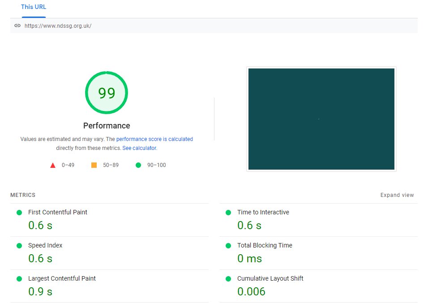
Task: Click the dark teal page screenshot thumbnail
Action: coord(321,119)
